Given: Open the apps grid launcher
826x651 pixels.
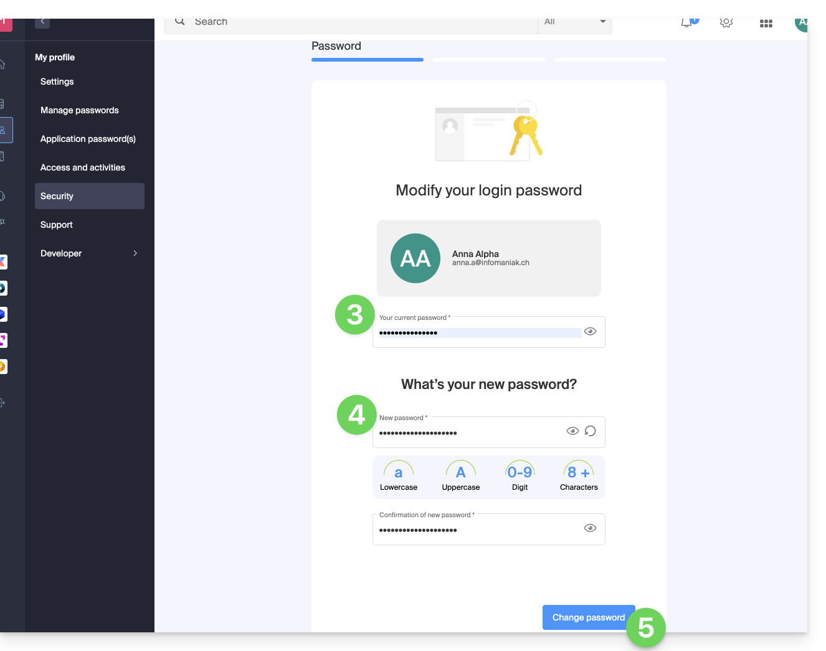Looking at the screenshot, I should click(766, 24).
